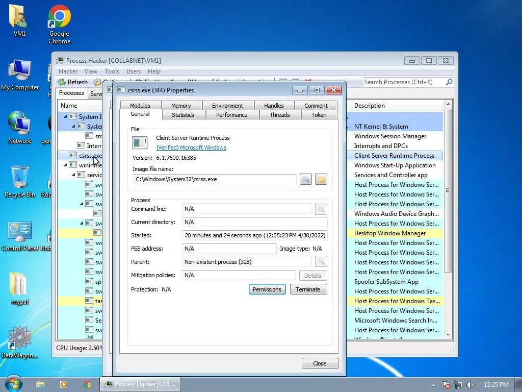Switch to Threads tab
This screenshot has height=392, width=522.
[x=280, y=115]
